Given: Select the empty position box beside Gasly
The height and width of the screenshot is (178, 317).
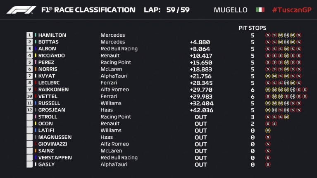Looking at the screenshot, I should (29, 164).
